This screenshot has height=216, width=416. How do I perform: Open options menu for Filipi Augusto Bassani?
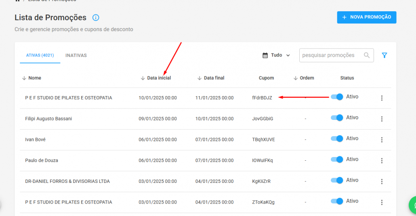[382, 119]
